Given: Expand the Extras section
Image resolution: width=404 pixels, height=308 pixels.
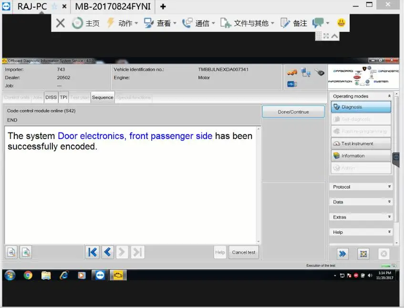Looking at the screenshot, I should coord(361,217).
